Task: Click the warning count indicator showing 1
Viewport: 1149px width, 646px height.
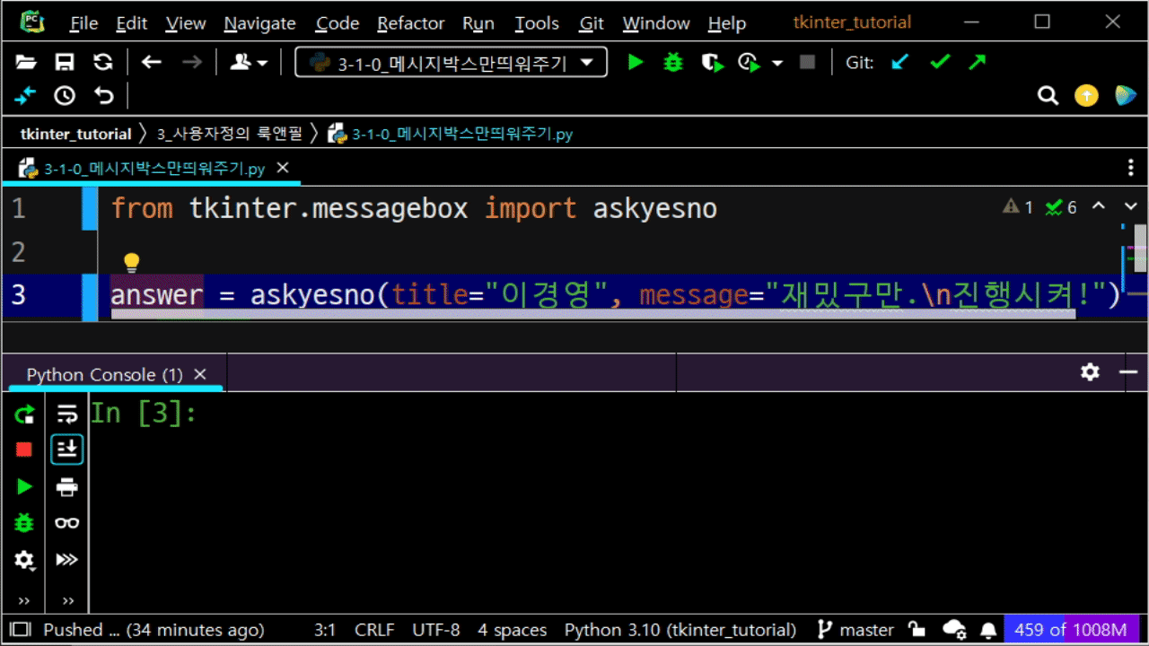Action: pos(1019,207)
